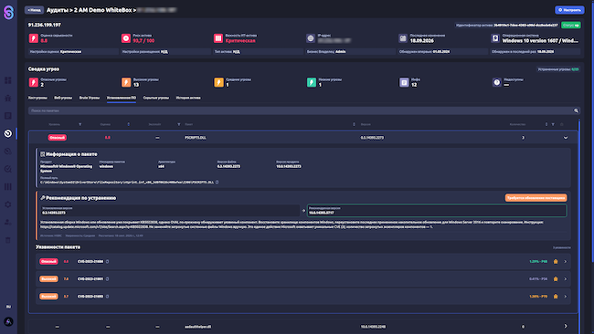Click the unavailable question mark icon
The width and height of the screenshot is (594, 334).
tap(496, 82)
